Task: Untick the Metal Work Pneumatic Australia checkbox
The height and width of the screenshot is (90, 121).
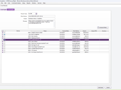Action: (3, 43)
